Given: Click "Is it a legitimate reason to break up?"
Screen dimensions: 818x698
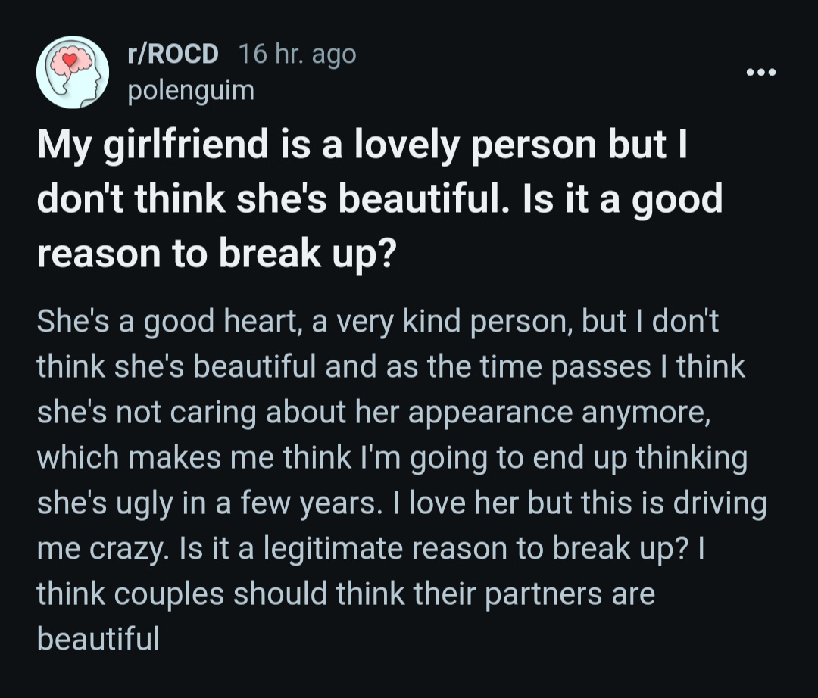Looking at the screenshot, I should (x=432, y=549).
